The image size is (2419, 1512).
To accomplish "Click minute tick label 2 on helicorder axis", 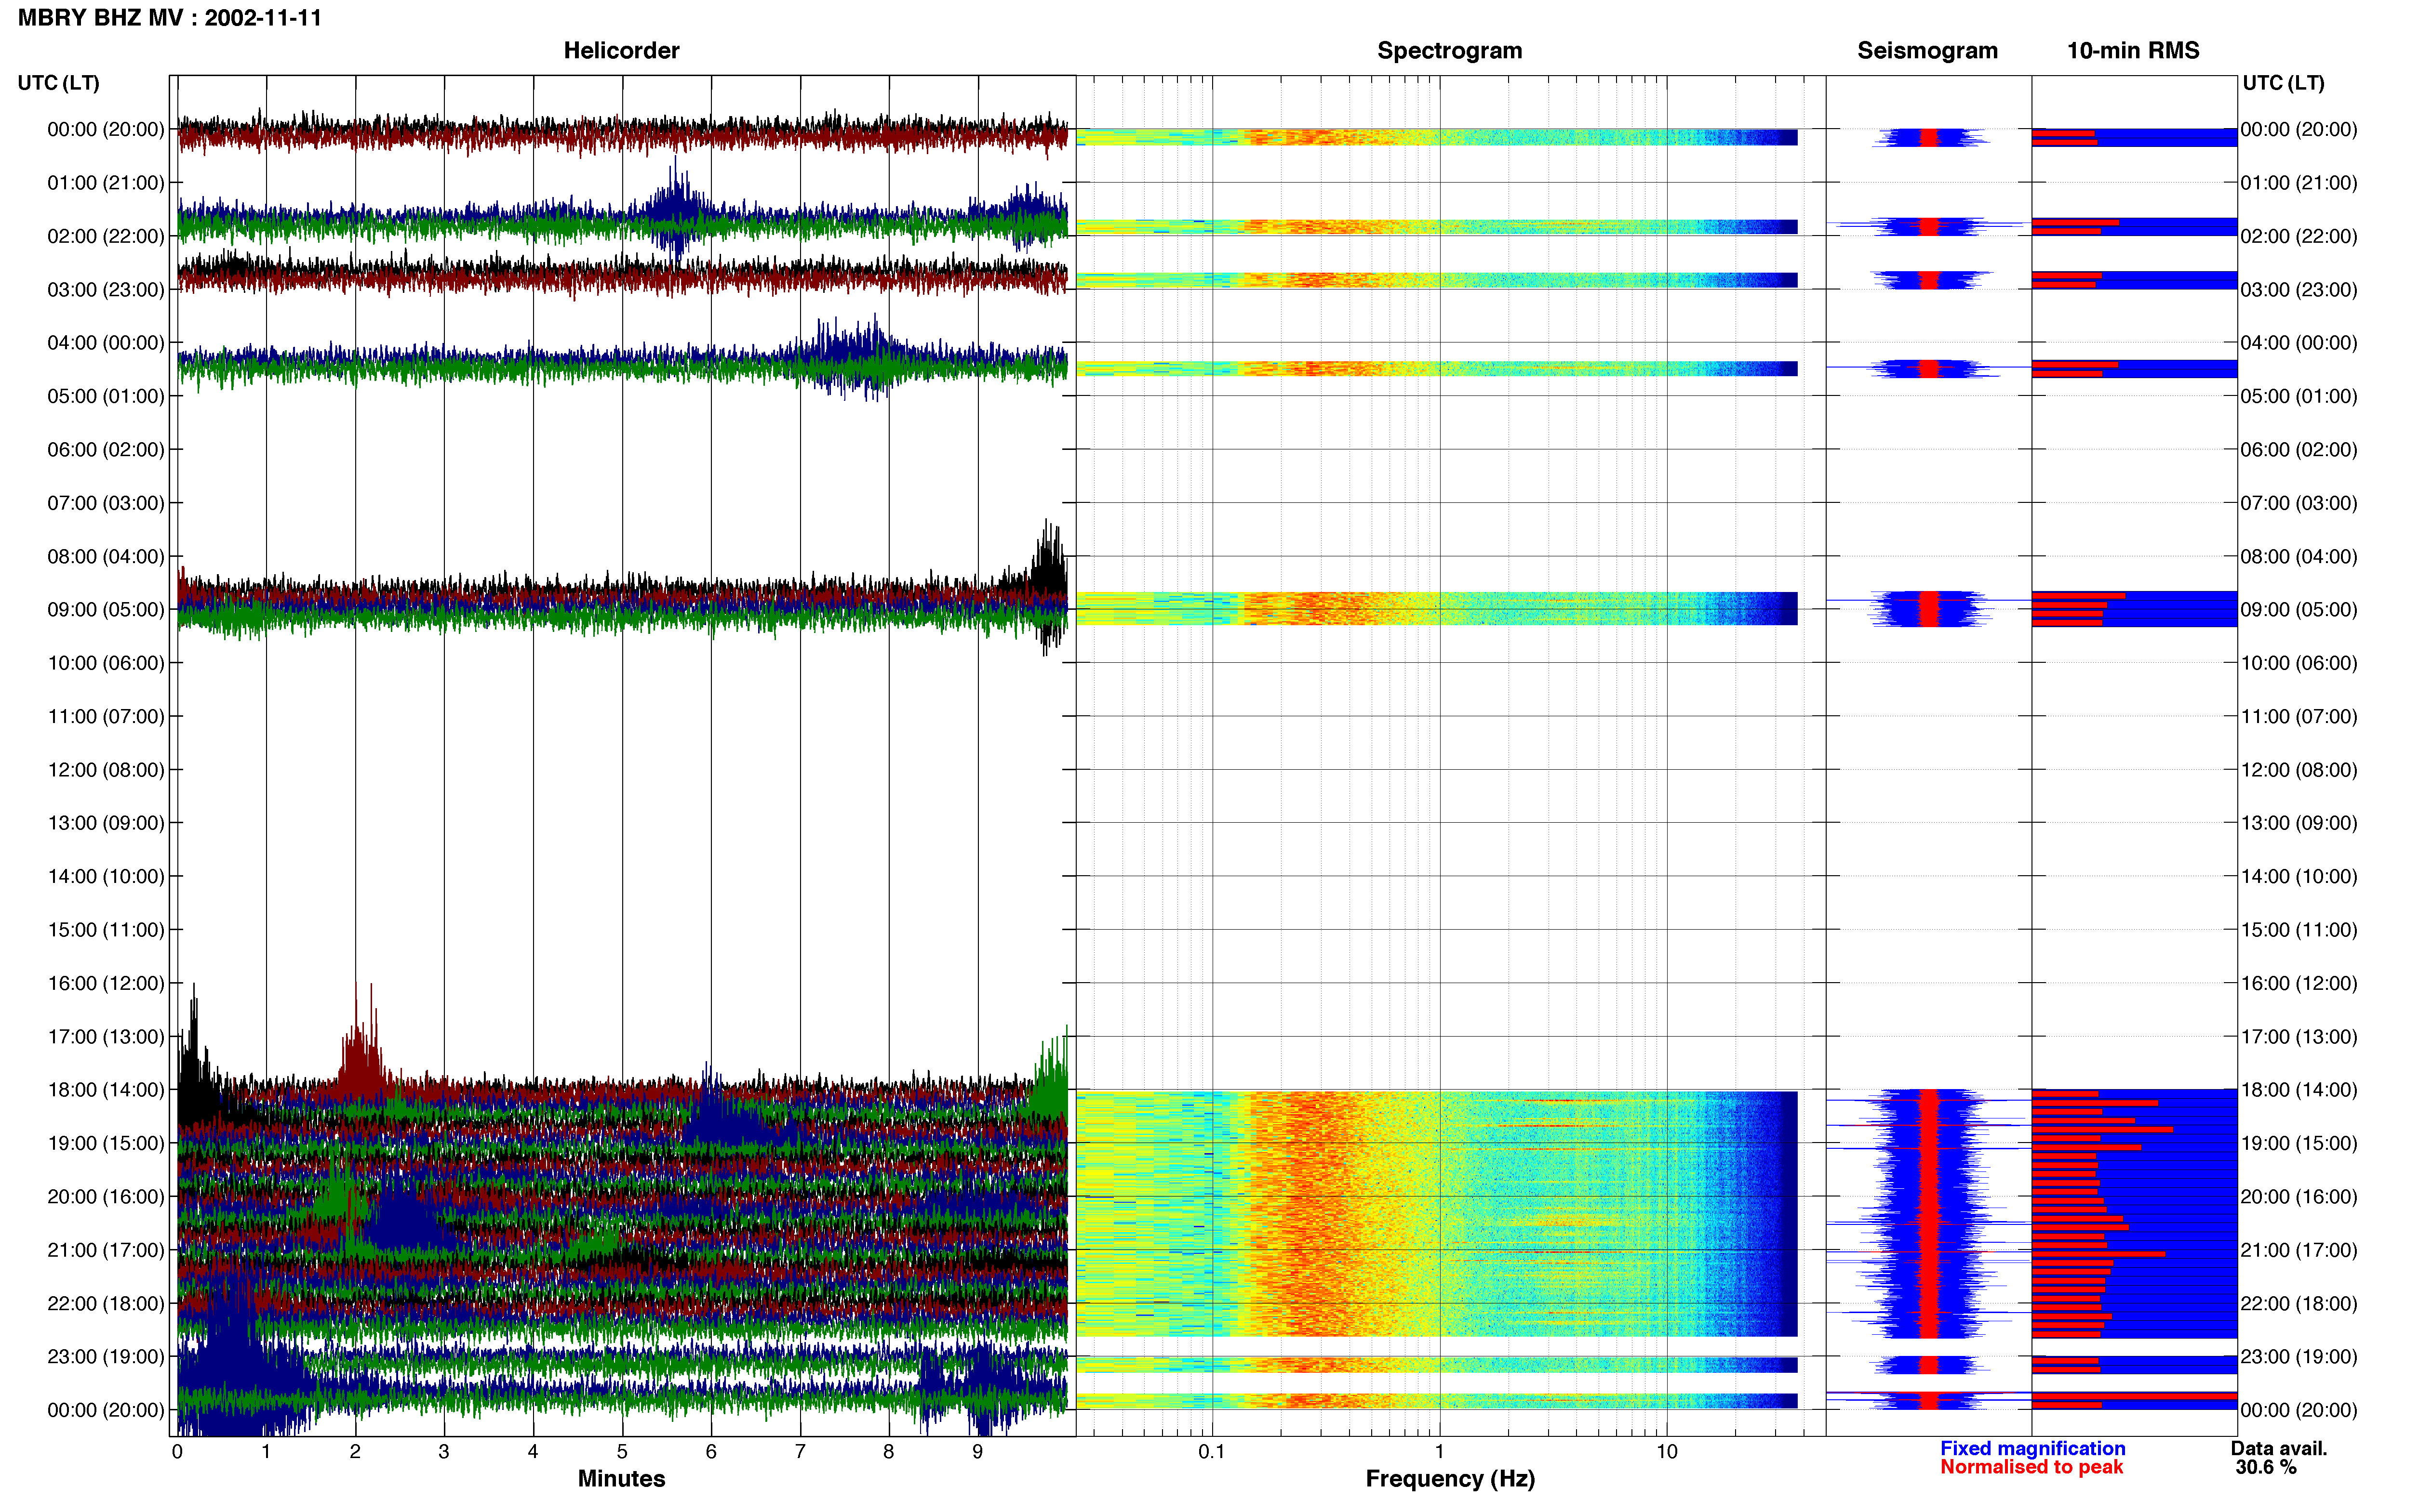I will pyautogui.click(x=355, y=1451).
